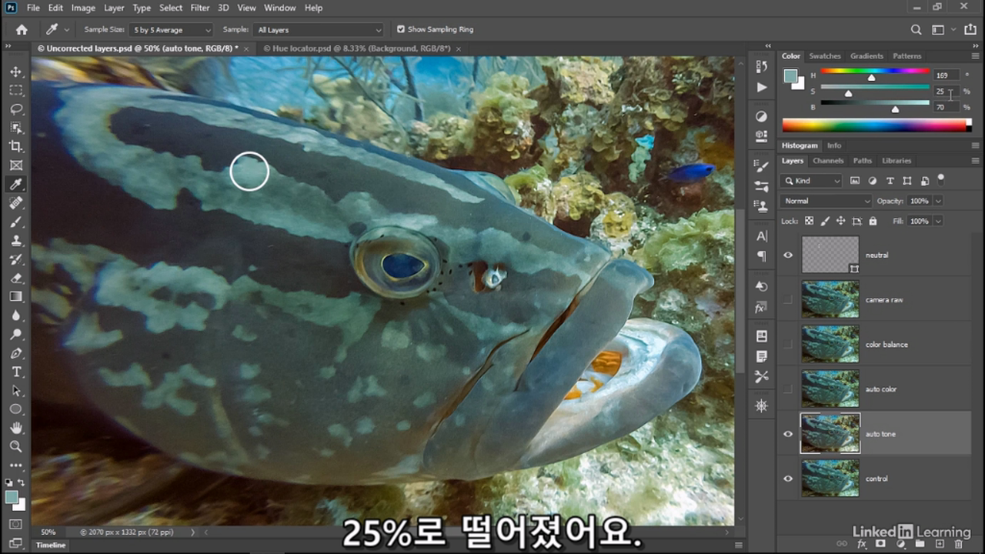Screen dimensions: 985x554
Task: Open the Layers panel flyout menu
Action: coord(975,161)
